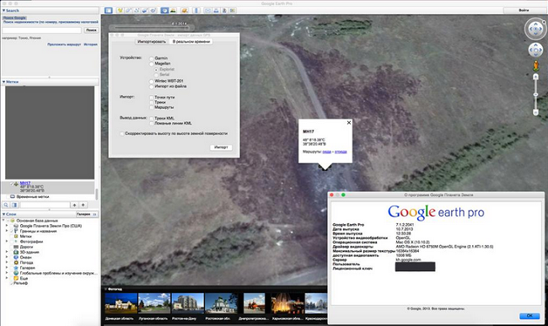Expand the Фотографии layer node
Screen dimensions: 548x326
[6, 241]
